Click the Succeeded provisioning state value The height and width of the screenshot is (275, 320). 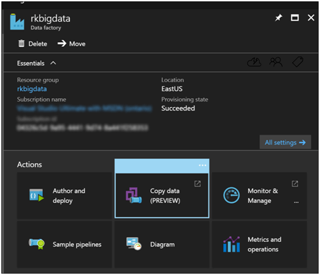(x=178, y=108)
